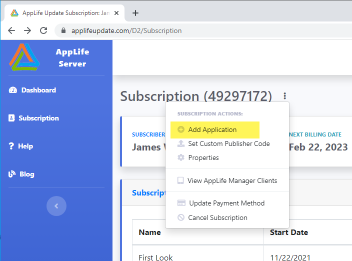Click the AppLife triangle logo in sidebar
This screenshot has height=261, width=352.
[24, 57]
